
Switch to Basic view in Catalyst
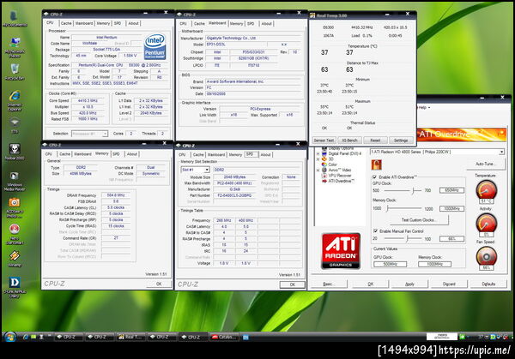click(x=329, y=284)
